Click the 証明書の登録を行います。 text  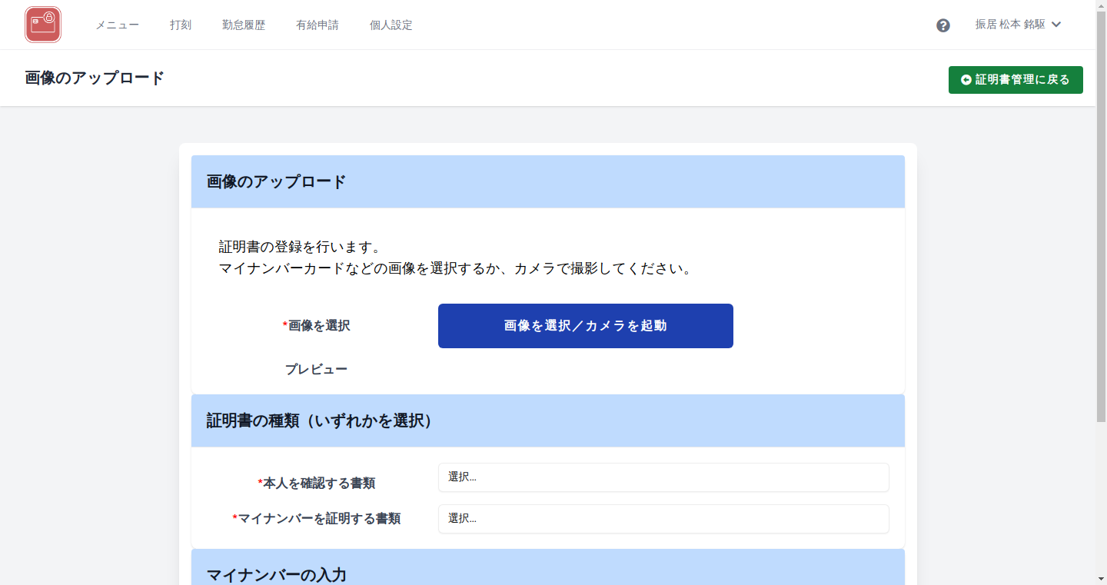pyautogui.click(x=300, y=248)
